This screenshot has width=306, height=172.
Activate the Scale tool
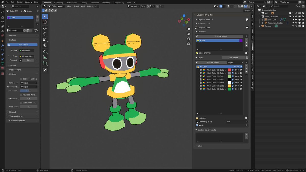[x=45, y=39]
